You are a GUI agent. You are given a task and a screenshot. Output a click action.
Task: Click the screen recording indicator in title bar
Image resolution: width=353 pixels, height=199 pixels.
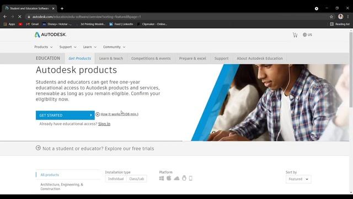pos(317,9)
